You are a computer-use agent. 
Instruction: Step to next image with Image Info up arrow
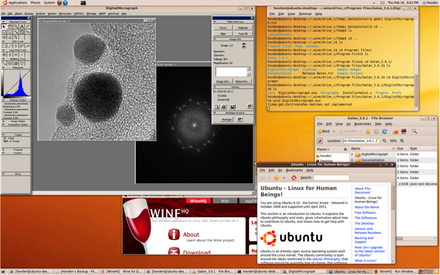244,44
